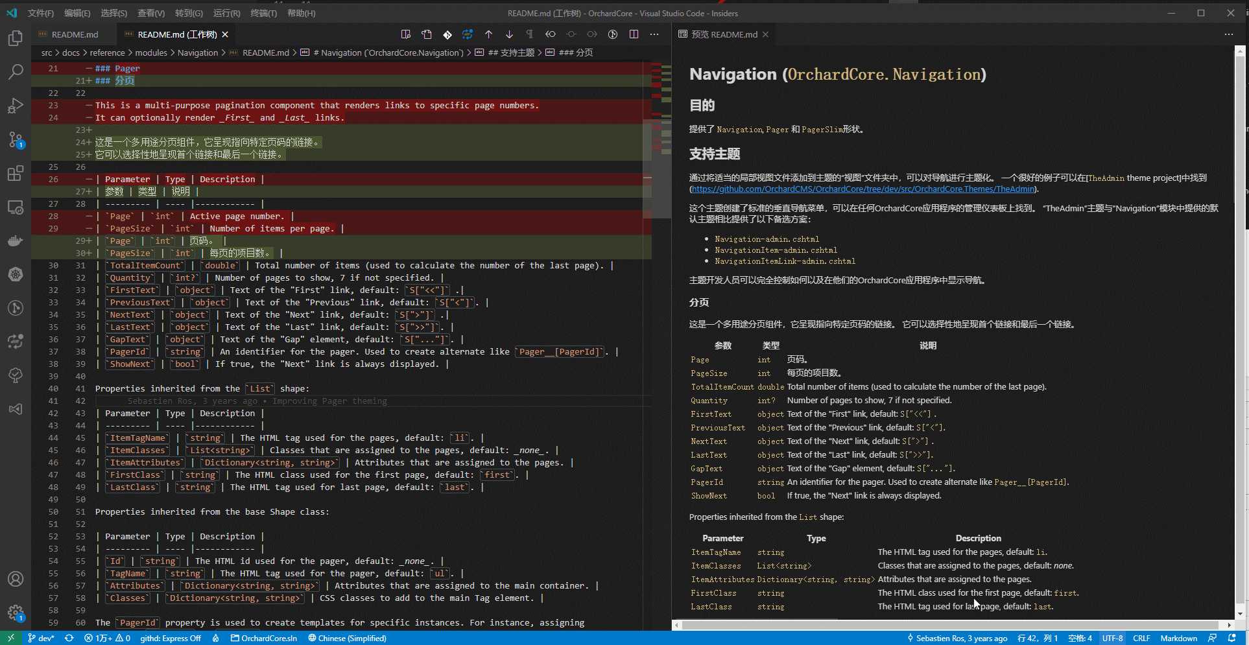Switch to the first README.md tab
This screenshot has height=645, width=1249.
[75, 34]
